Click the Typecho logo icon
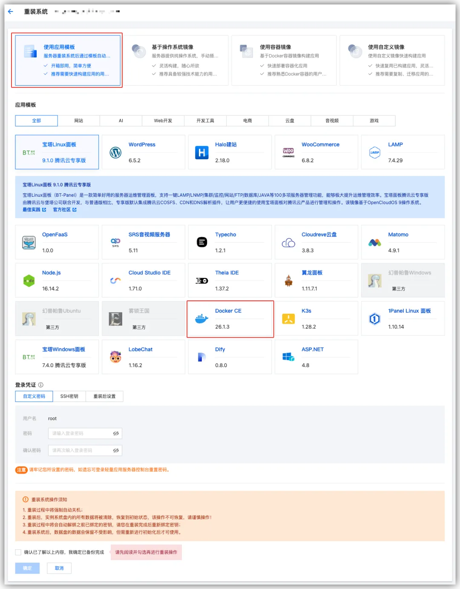Screen dimensions: 460x589 [202, 242]
